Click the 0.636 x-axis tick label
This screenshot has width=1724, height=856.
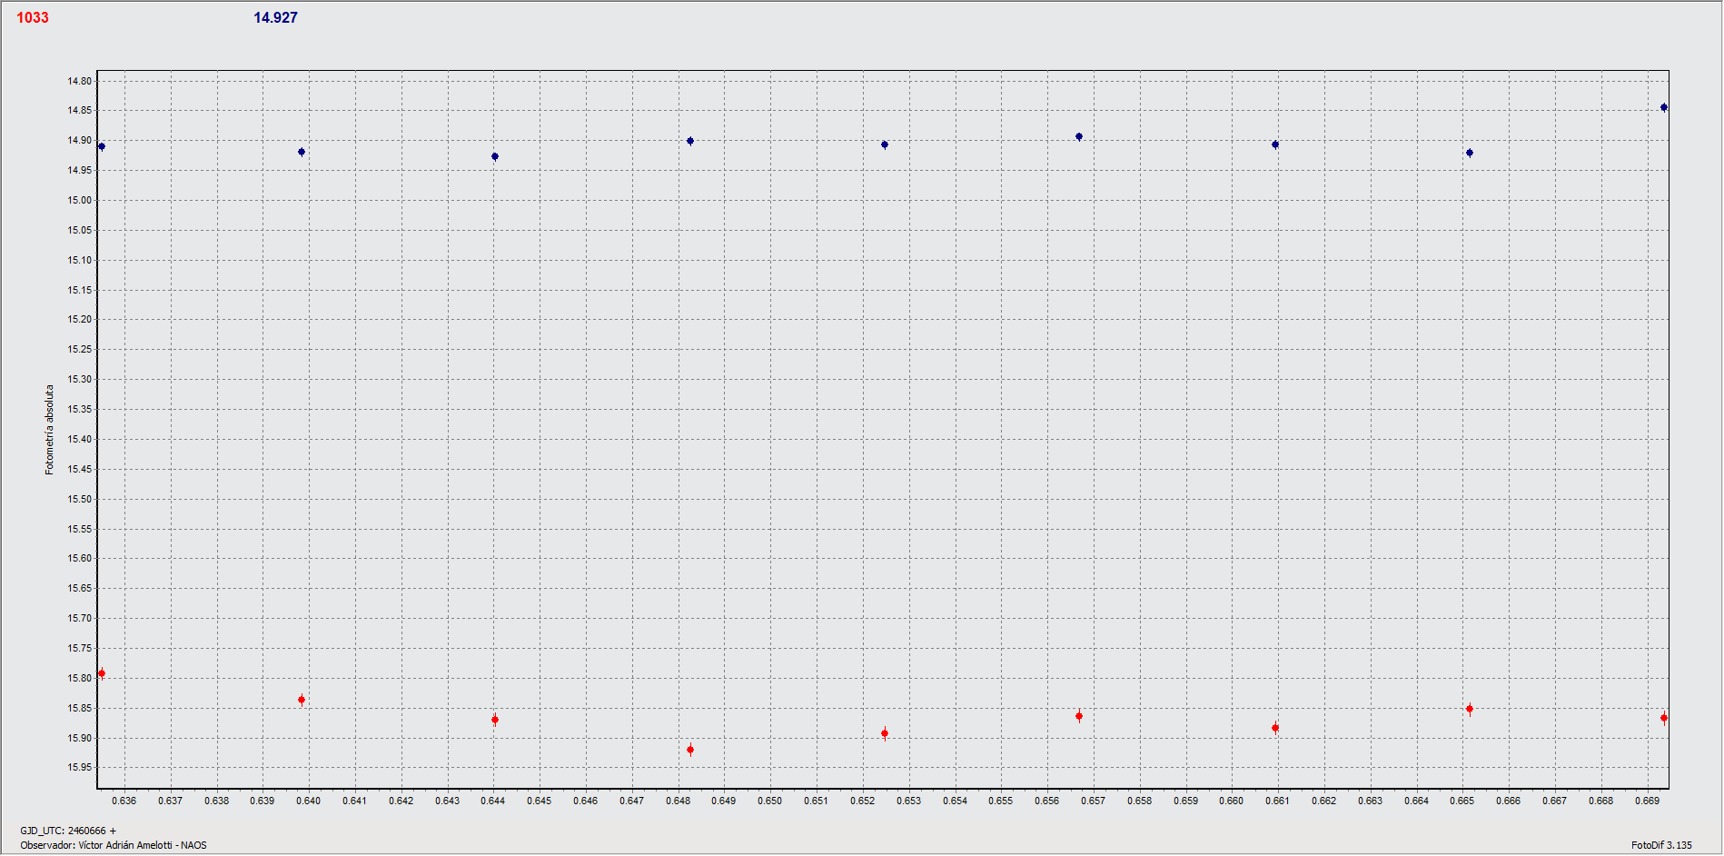point(124,801)
